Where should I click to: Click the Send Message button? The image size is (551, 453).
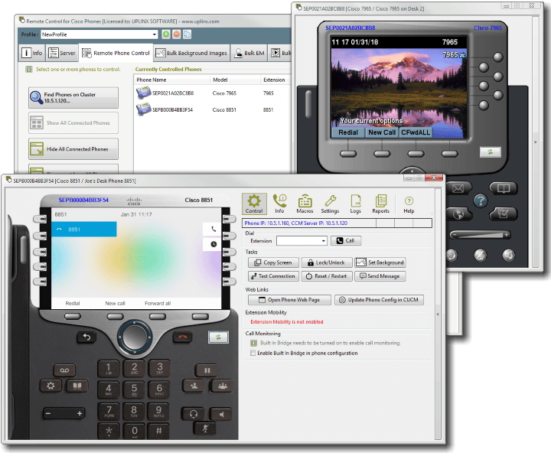(x=380, y=276)
